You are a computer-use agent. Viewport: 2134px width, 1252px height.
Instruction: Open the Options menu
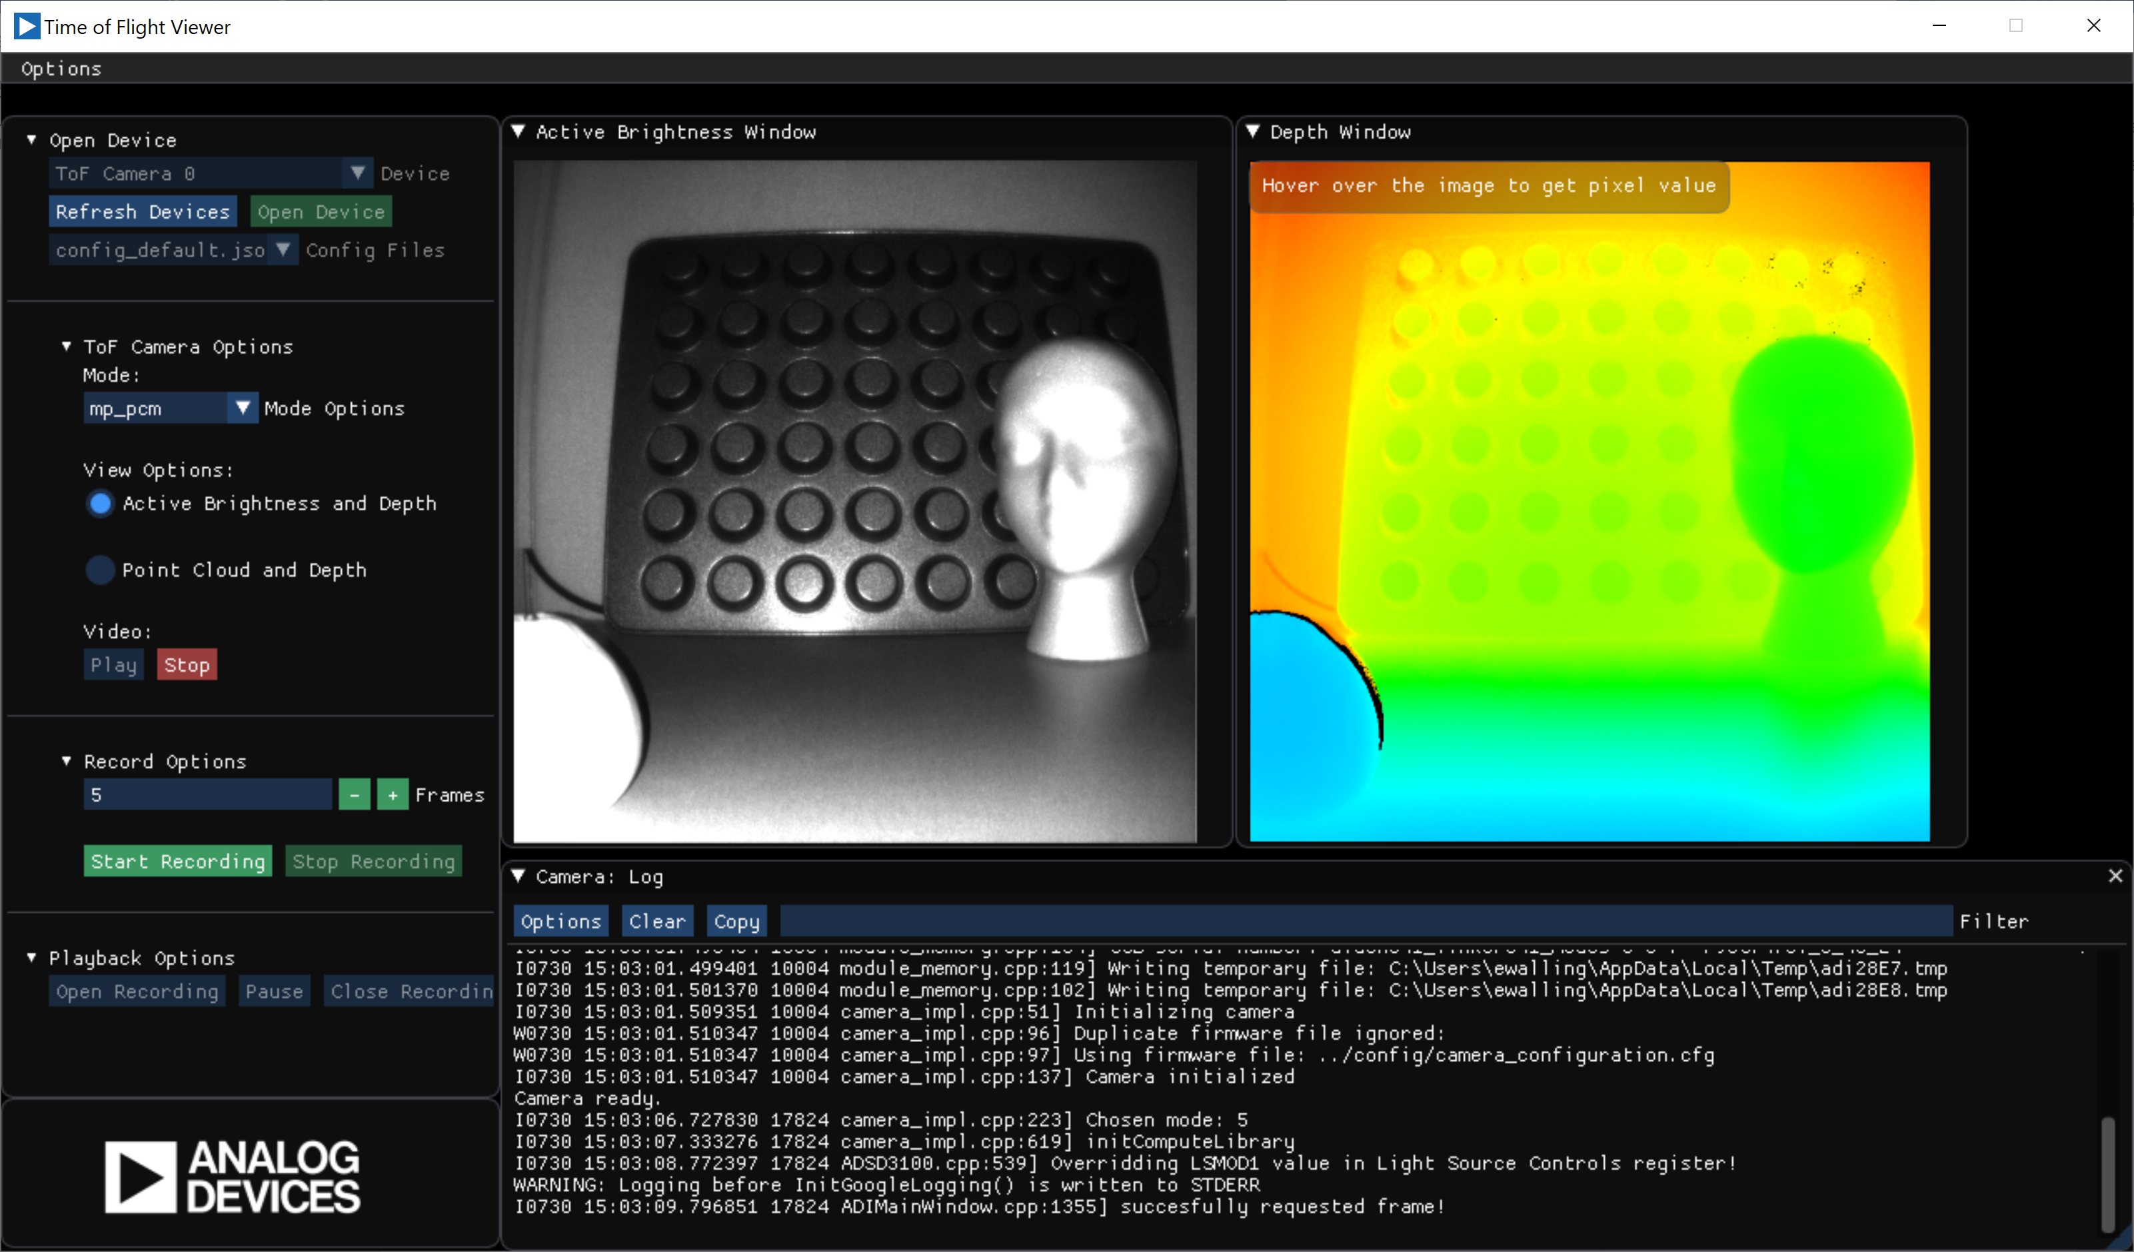point(61,69)
